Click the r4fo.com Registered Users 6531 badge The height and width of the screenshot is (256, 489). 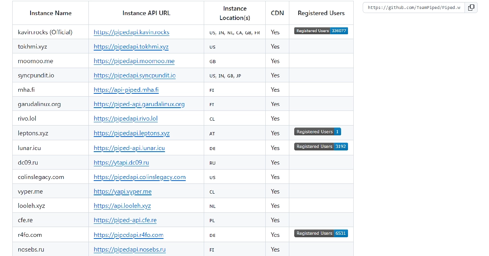click(x=321, y=233)
